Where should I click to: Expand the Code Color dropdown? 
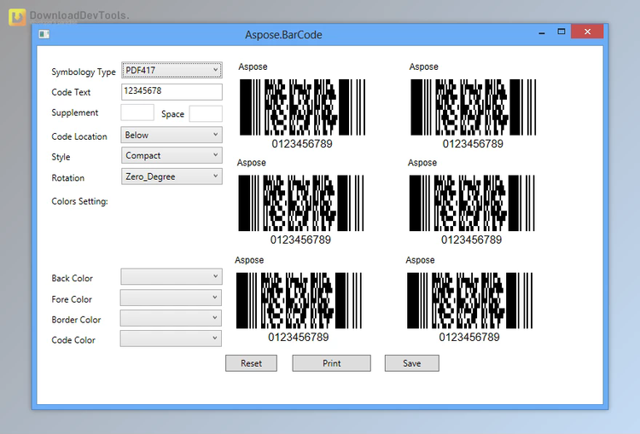pyautogui.click(x=171, y=339)
